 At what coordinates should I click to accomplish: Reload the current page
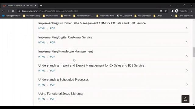click(x=13, y=11)
